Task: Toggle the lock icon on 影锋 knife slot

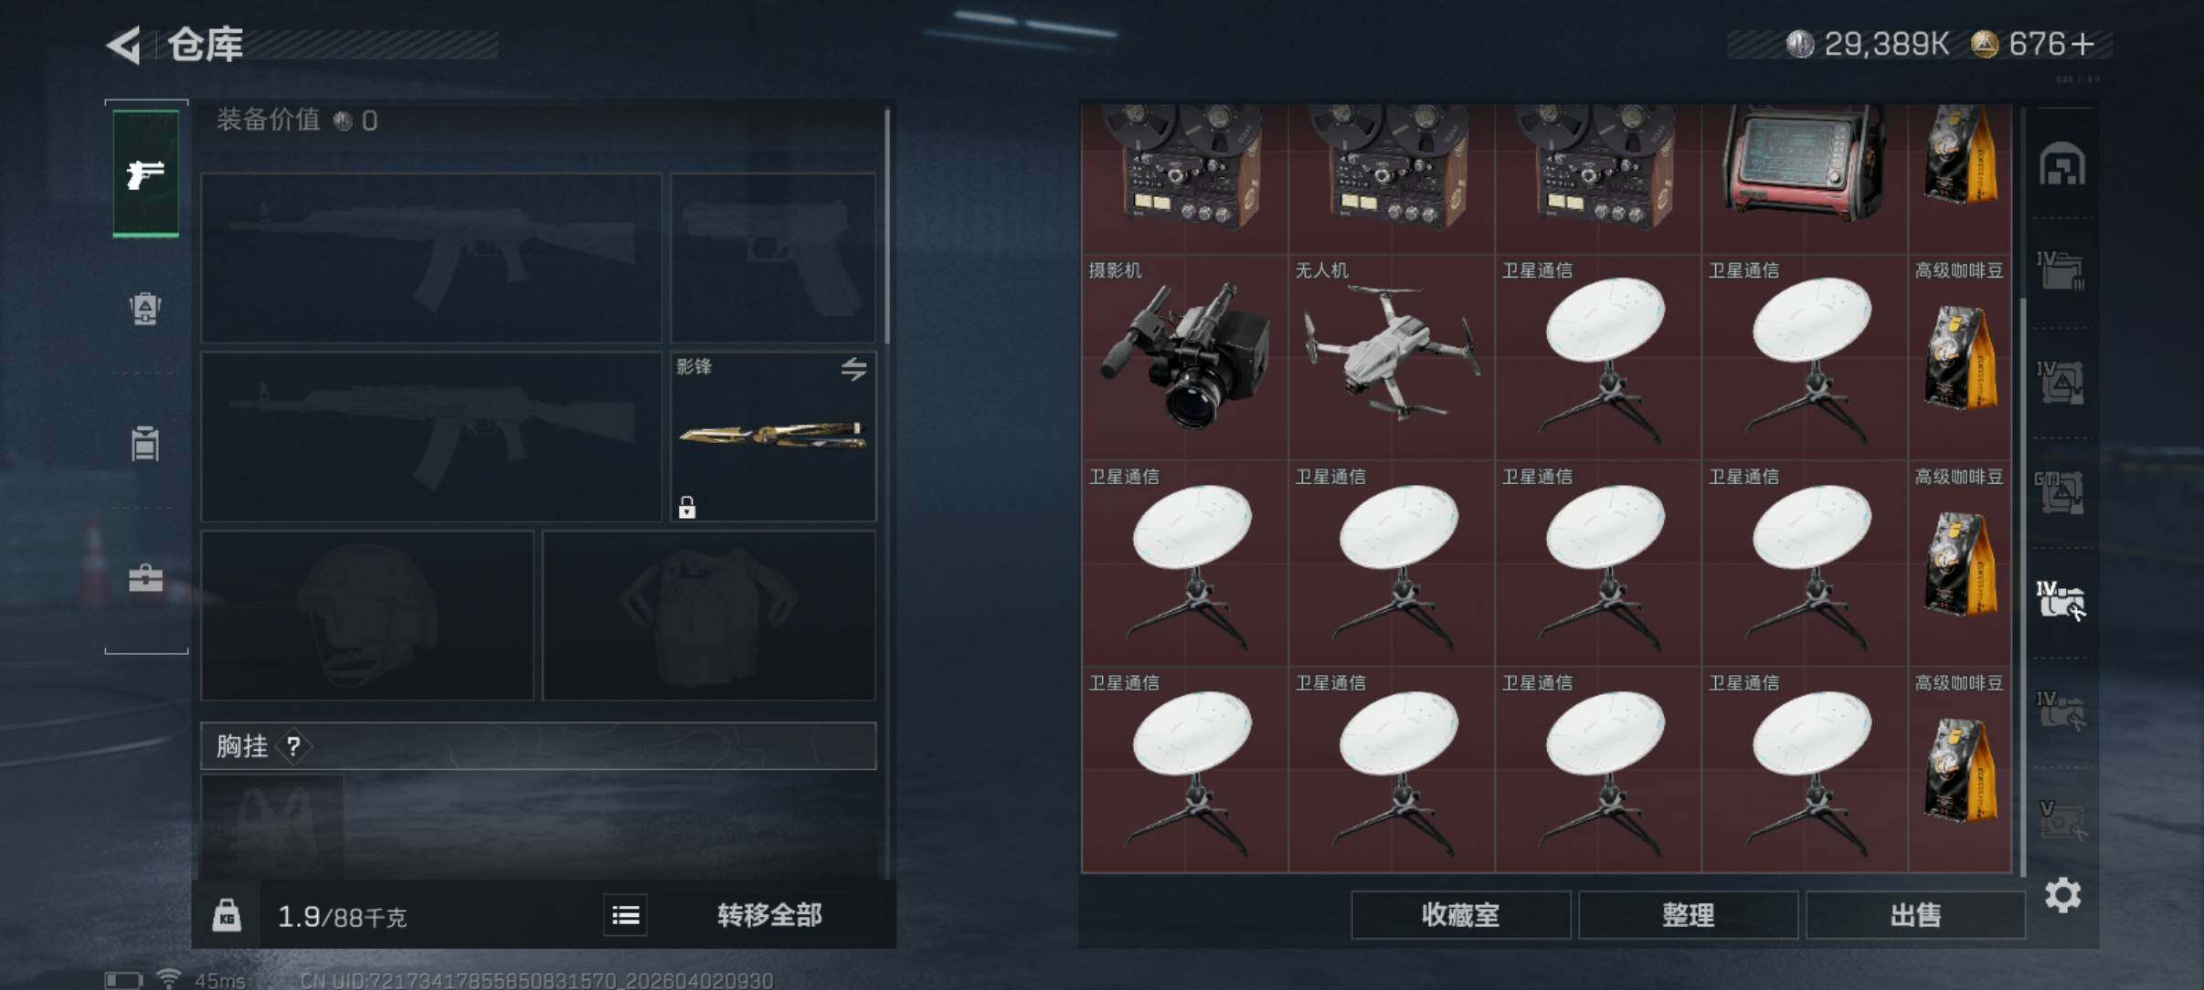Action: (687, 507)
